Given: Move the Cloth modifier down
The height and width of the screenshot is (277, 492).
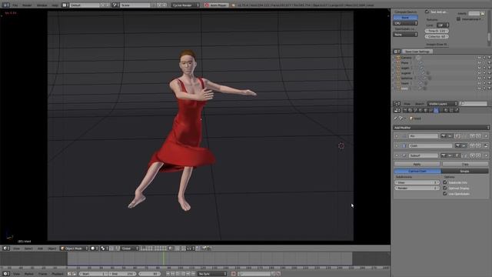Looking at the screenshot, I should click(478, 145).
